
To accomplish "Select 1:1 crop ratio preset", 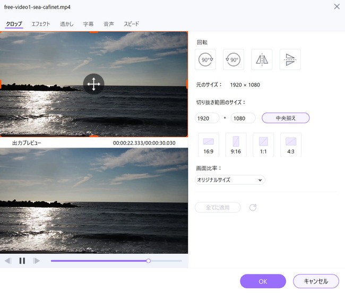I will (263, 145).
